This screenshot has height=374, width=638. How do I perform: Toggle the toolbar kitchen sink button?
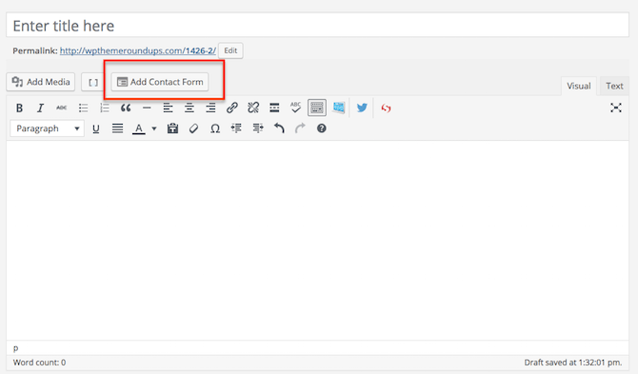tap(316, 108)
